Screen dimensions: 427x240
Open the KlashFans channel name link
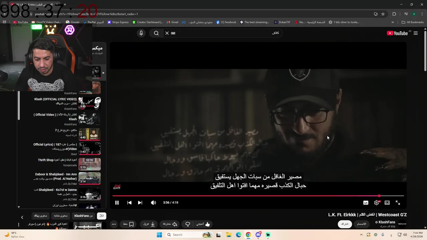(x=387, y=222)
